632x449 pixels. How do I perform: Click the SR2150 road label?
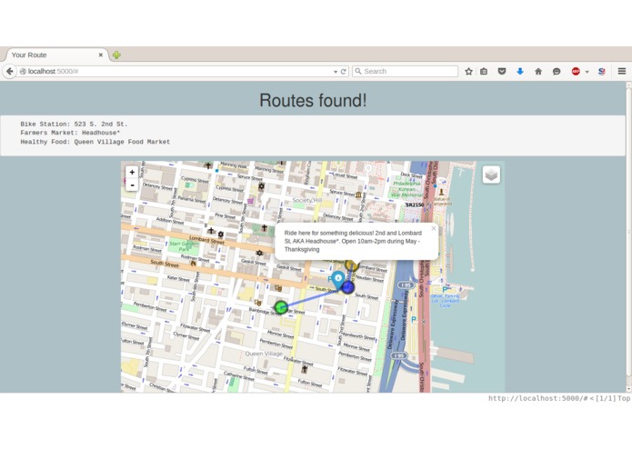coord(415,205)
